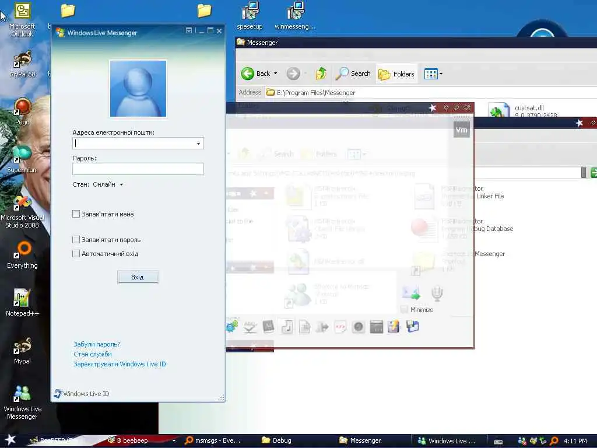Click the 4:11 PM clock

(x=575, y=441)
